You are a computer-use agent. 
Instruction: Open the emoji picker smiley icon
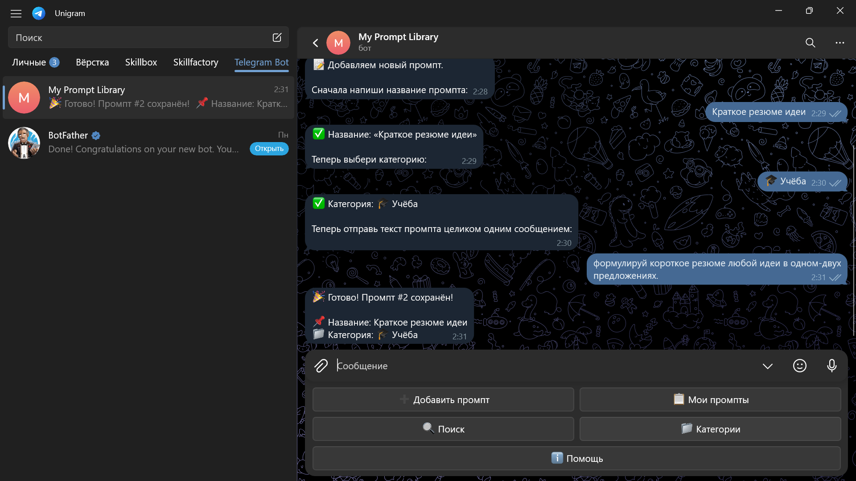799,366
